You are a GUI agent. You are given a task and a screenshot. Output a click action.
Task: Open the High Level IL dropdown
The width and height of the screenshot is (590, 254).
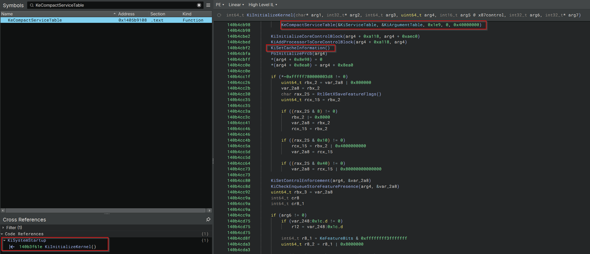coord(263,5)
